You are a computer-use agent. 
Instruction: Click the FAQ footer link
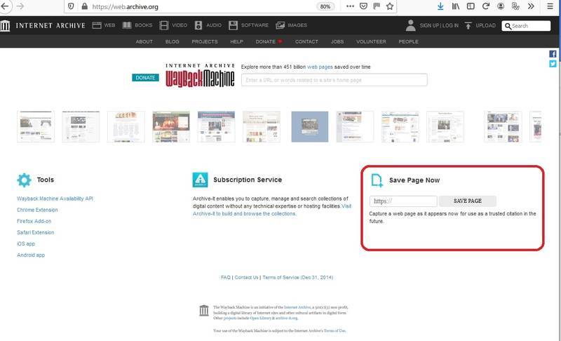click(x=226, y=277)
